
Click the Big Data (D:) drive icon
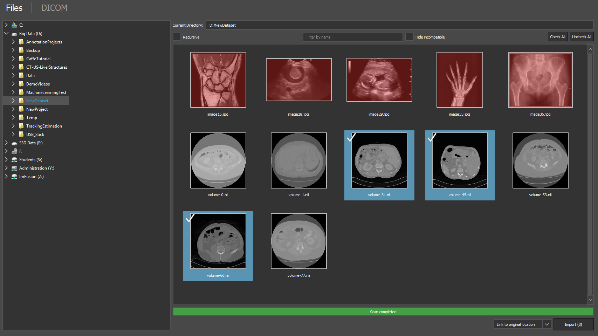(14, 34)
